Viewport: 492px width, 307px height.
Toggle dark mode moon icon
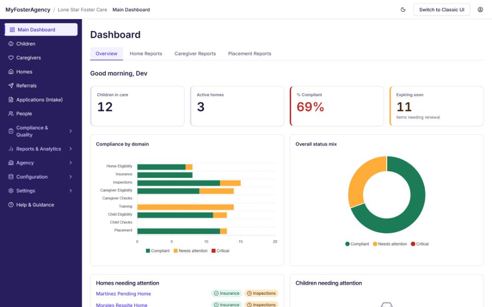[x=403, y=10]
